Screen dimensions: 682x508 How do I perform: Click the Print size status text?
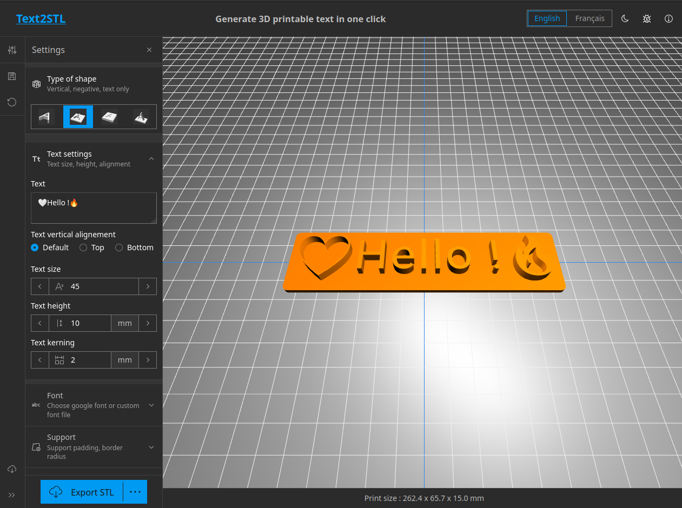point(424,498)
